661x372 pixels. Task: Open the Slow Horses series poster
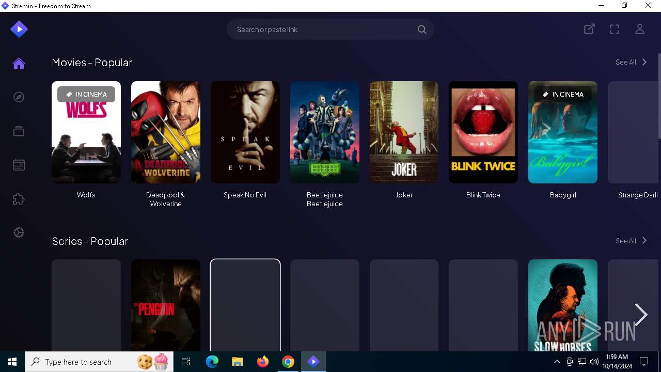(563, 305)
